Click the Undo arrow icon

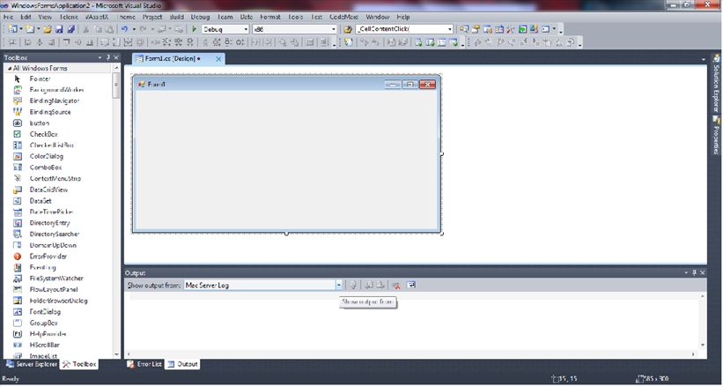pyautogui.click(x=124, y=29)
